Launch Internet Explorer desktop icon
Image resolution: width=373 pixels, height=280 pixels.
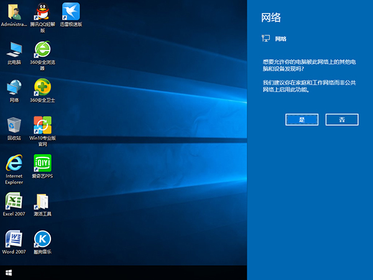tap(14, 163)
